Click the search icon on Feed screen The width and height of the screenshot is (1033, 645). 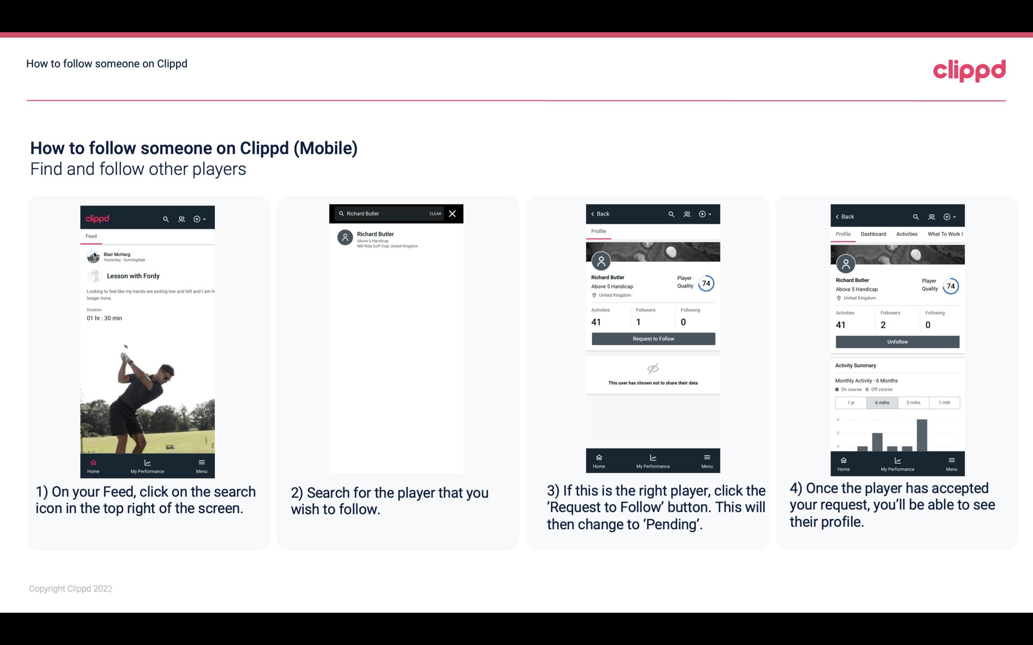pyautogui.click(x=165, y=218)
